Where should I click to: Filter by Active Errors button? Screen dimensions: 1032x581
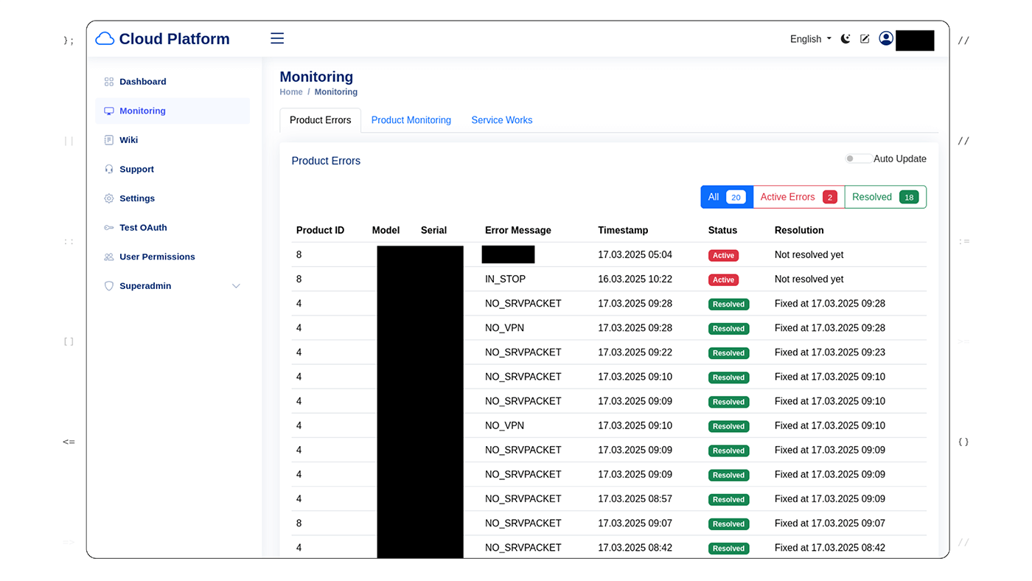(x=798, y=197)
